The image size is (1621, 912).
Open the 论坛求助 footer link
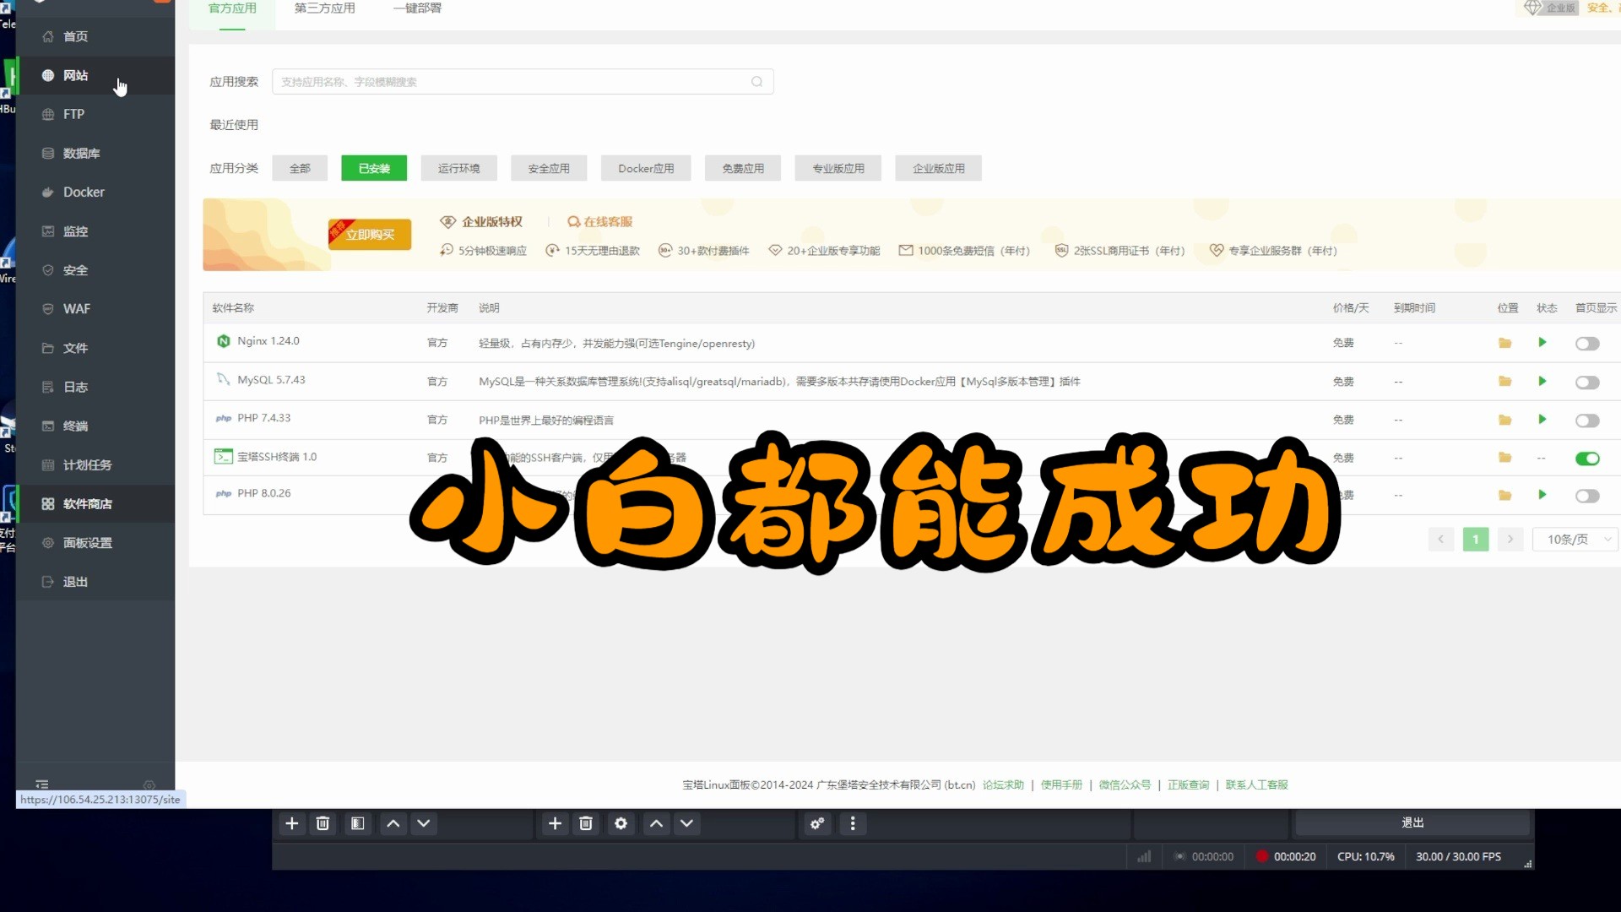(1003, 784)
